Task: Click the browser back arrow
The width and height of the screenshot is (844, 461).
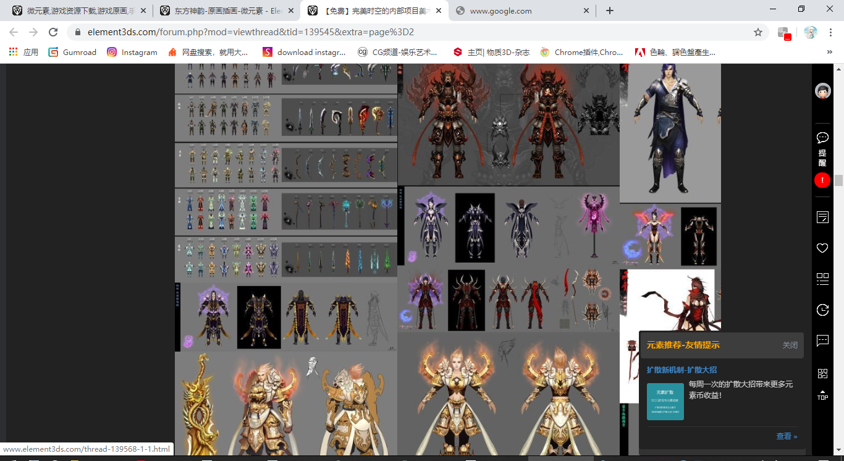Action: click(x=14, y=32)
